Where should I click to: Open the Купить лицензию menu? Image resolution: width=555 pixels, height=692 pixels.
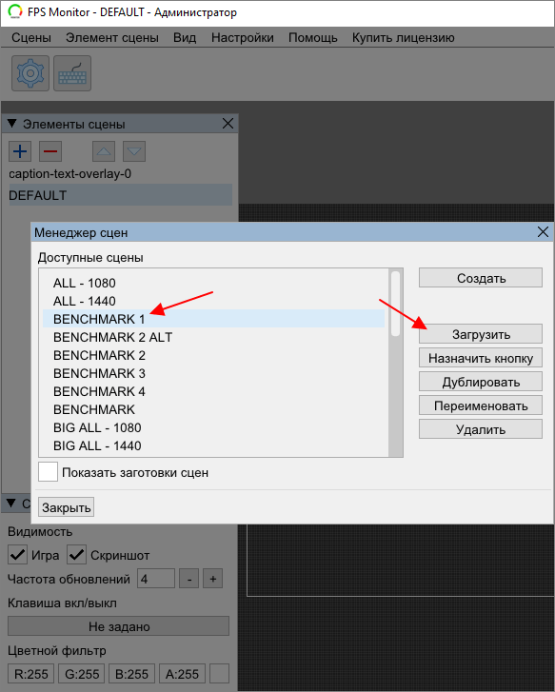pos(403,37)
